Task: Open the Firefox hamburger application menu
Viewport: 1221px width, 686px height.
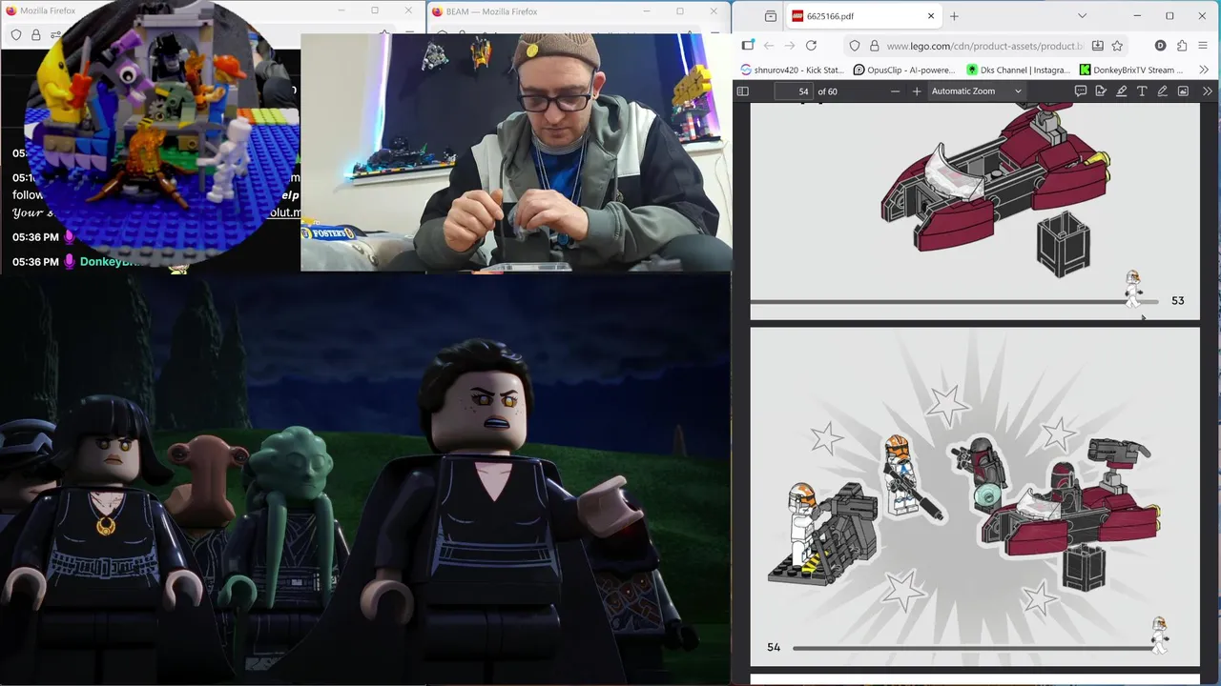Action: [x=1204, y=46]
